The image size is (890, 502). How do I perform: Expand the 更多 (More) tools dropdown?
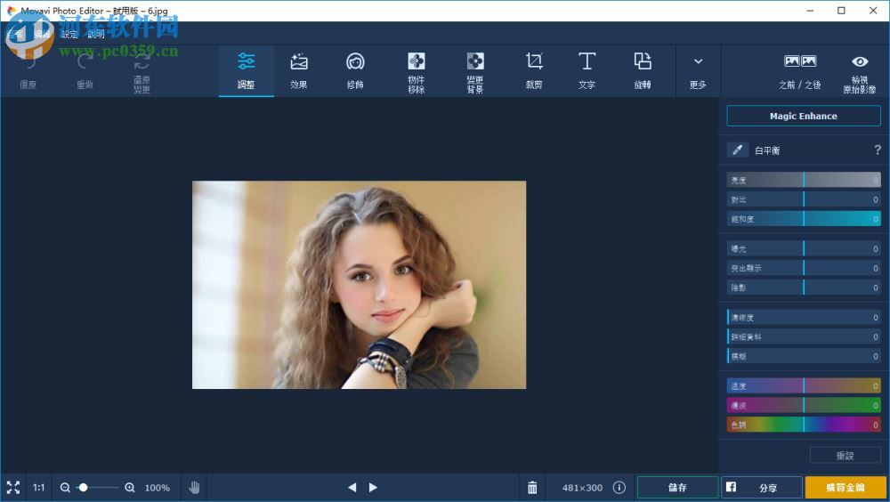pyautogui.click(x=698, y=71)
